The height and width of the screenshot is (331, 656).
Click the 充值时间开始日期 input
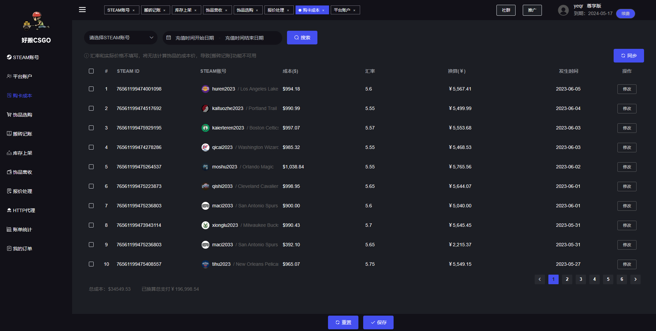[195, 38]
